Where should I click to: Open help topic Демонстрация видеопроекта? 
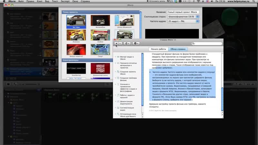[126, 102]
